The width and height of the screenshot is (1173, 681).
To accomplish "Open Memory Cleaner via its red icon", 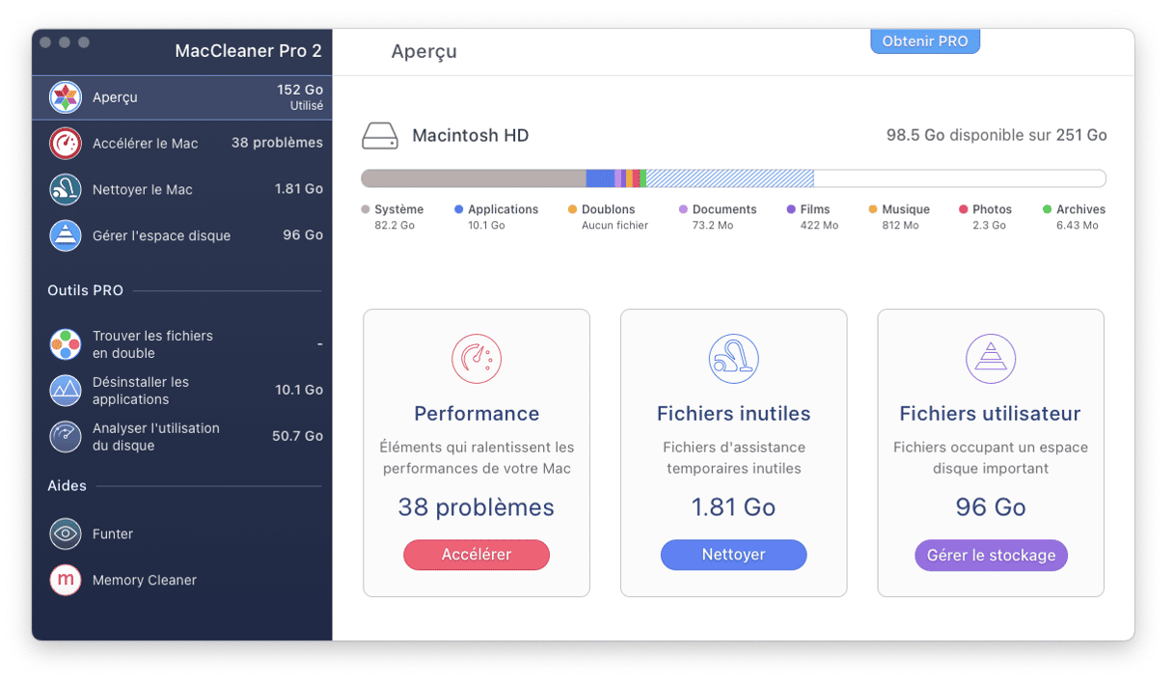I will tap(66, 580).
